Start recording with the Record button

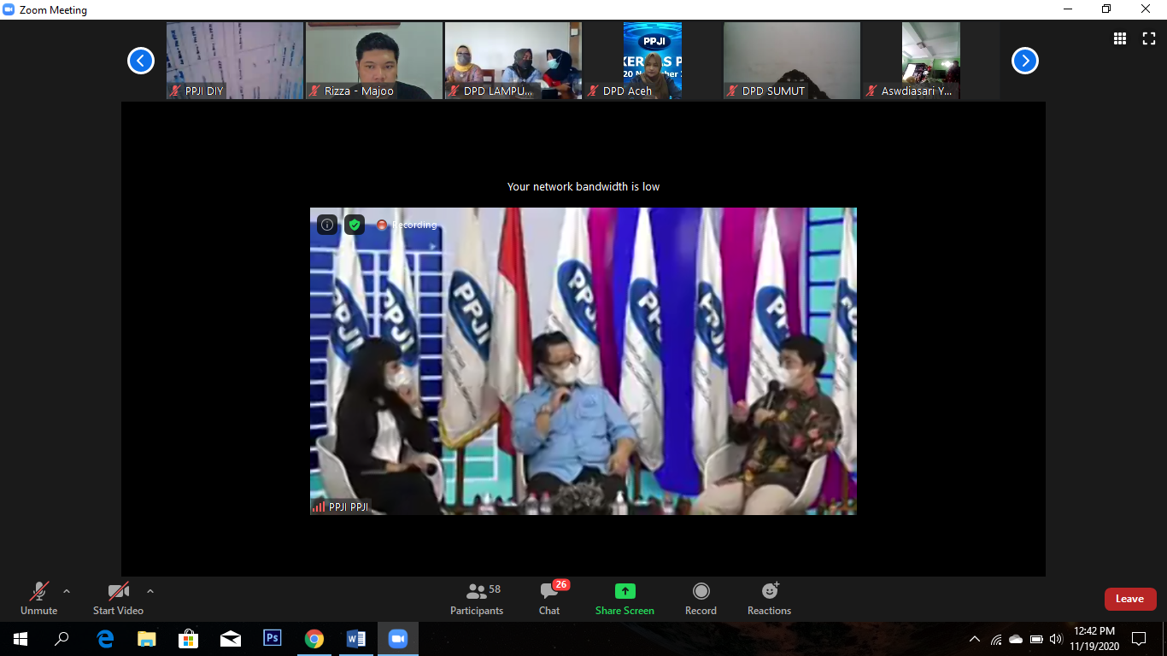[x=701, y=598]
